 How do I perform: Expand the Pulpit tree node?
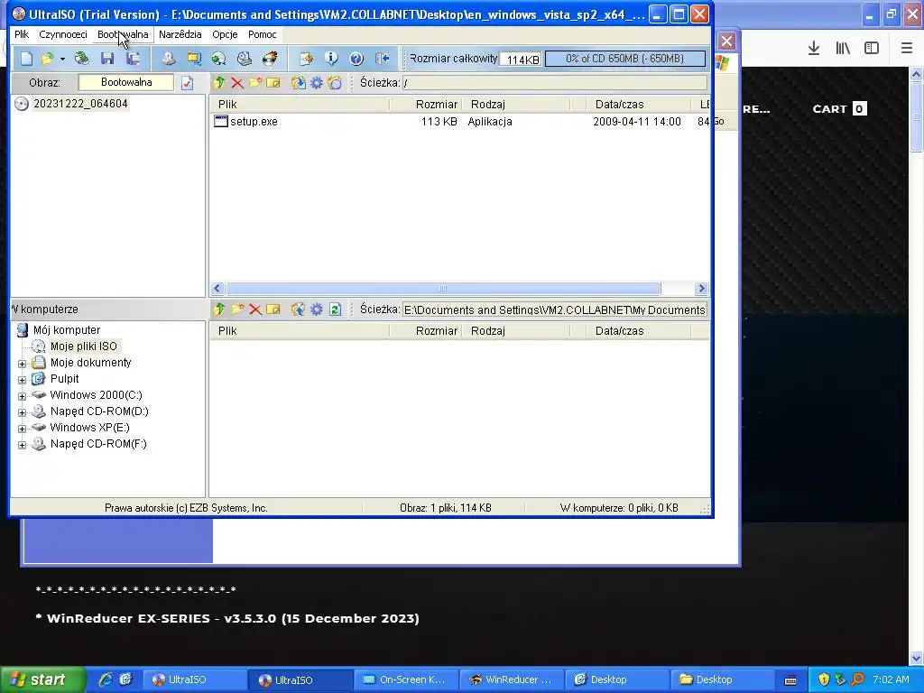[22, 380]
